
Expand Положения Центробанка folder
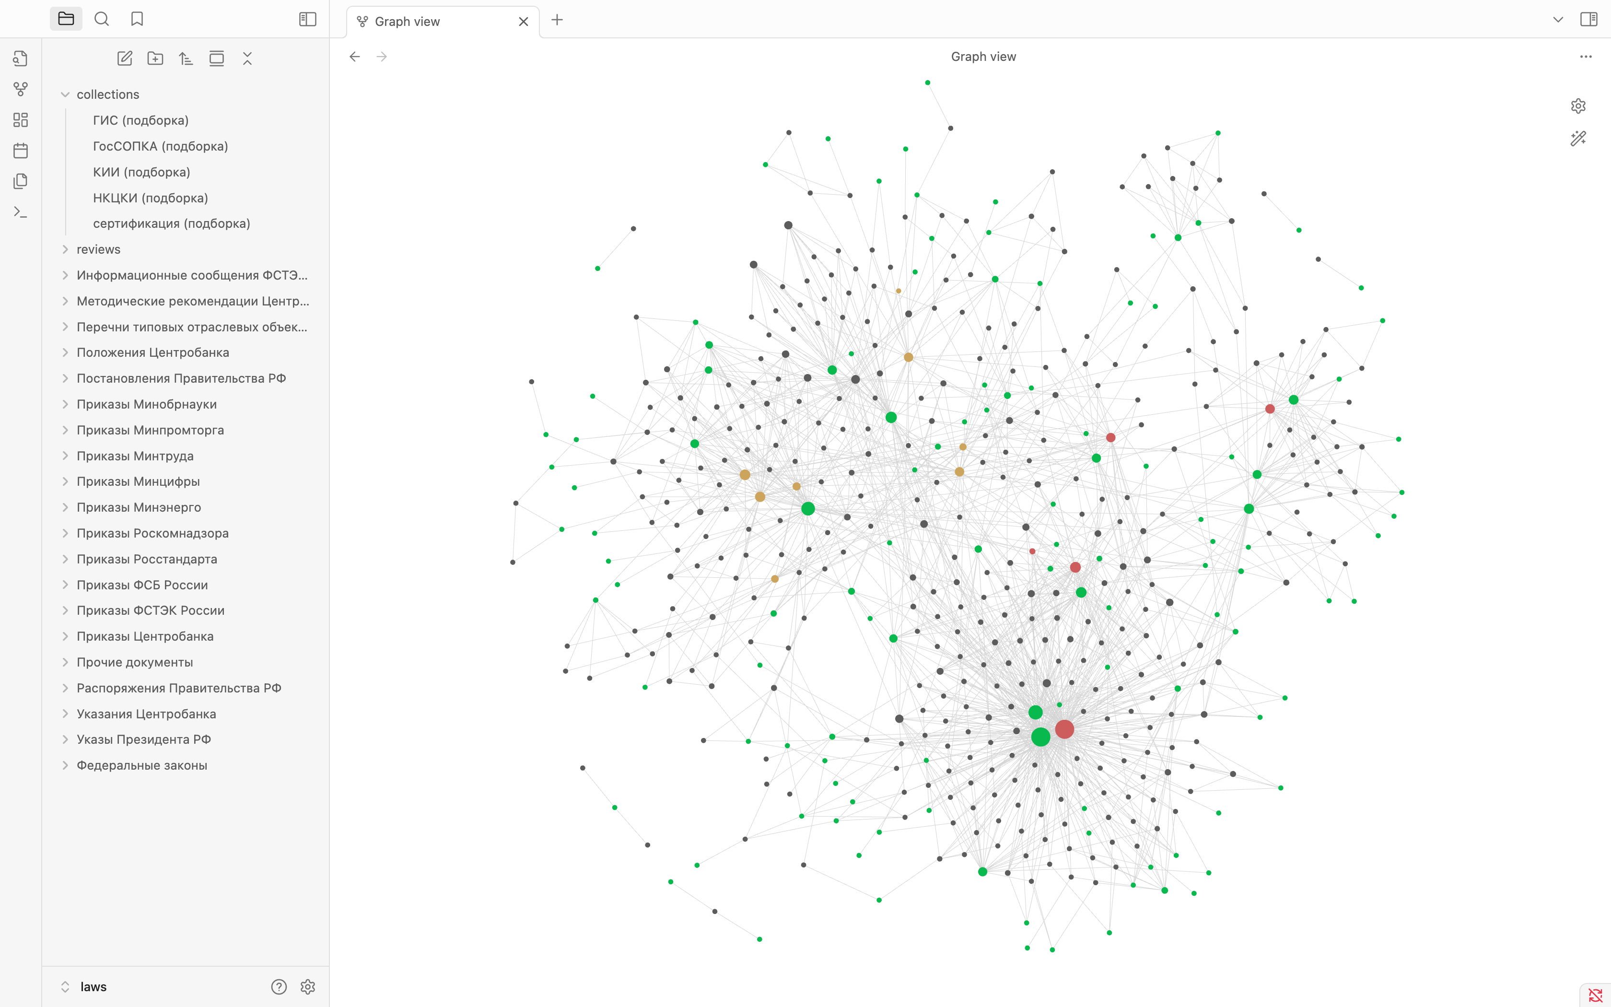point(186,352)
